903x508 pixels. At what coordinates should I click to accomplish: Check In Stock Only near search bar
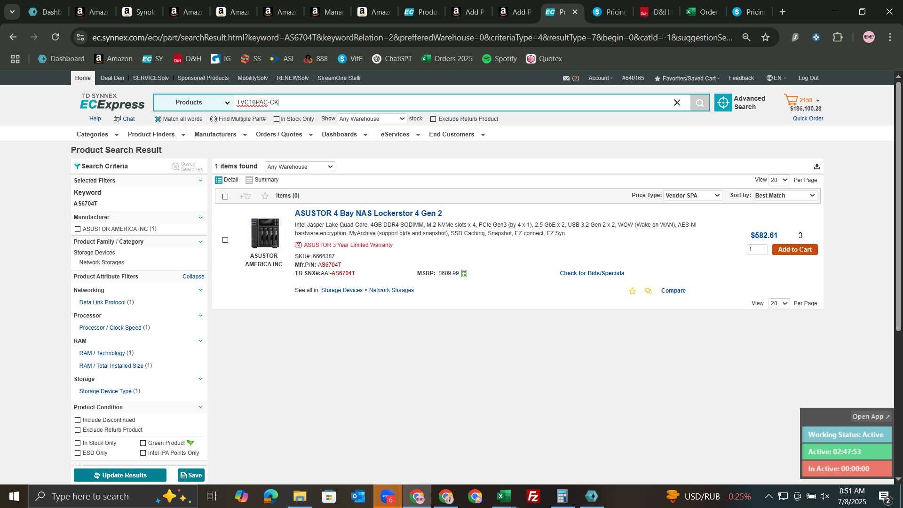coord(277,119)
